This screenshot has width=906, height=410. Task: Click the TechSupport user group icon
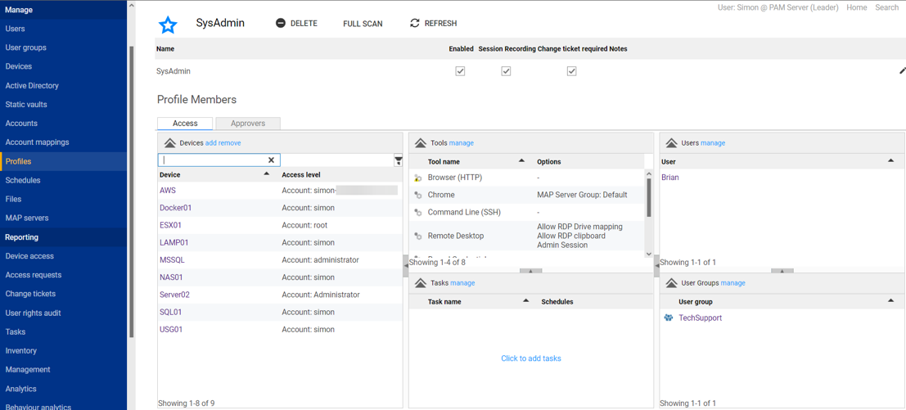669,318
